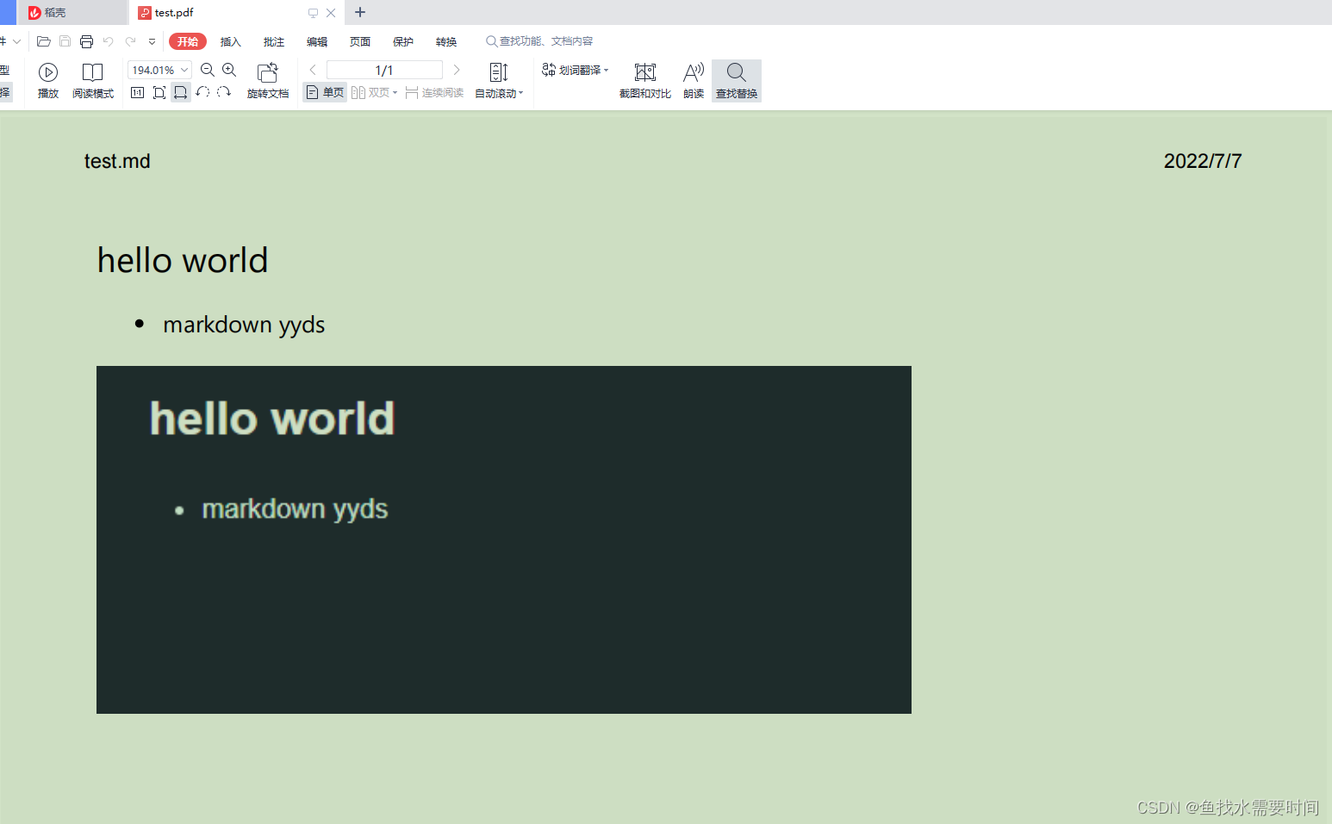The width and height of the screenshot is (1332, 824).
Task: Set actual size 1:1 view
Action: [138, 92]
